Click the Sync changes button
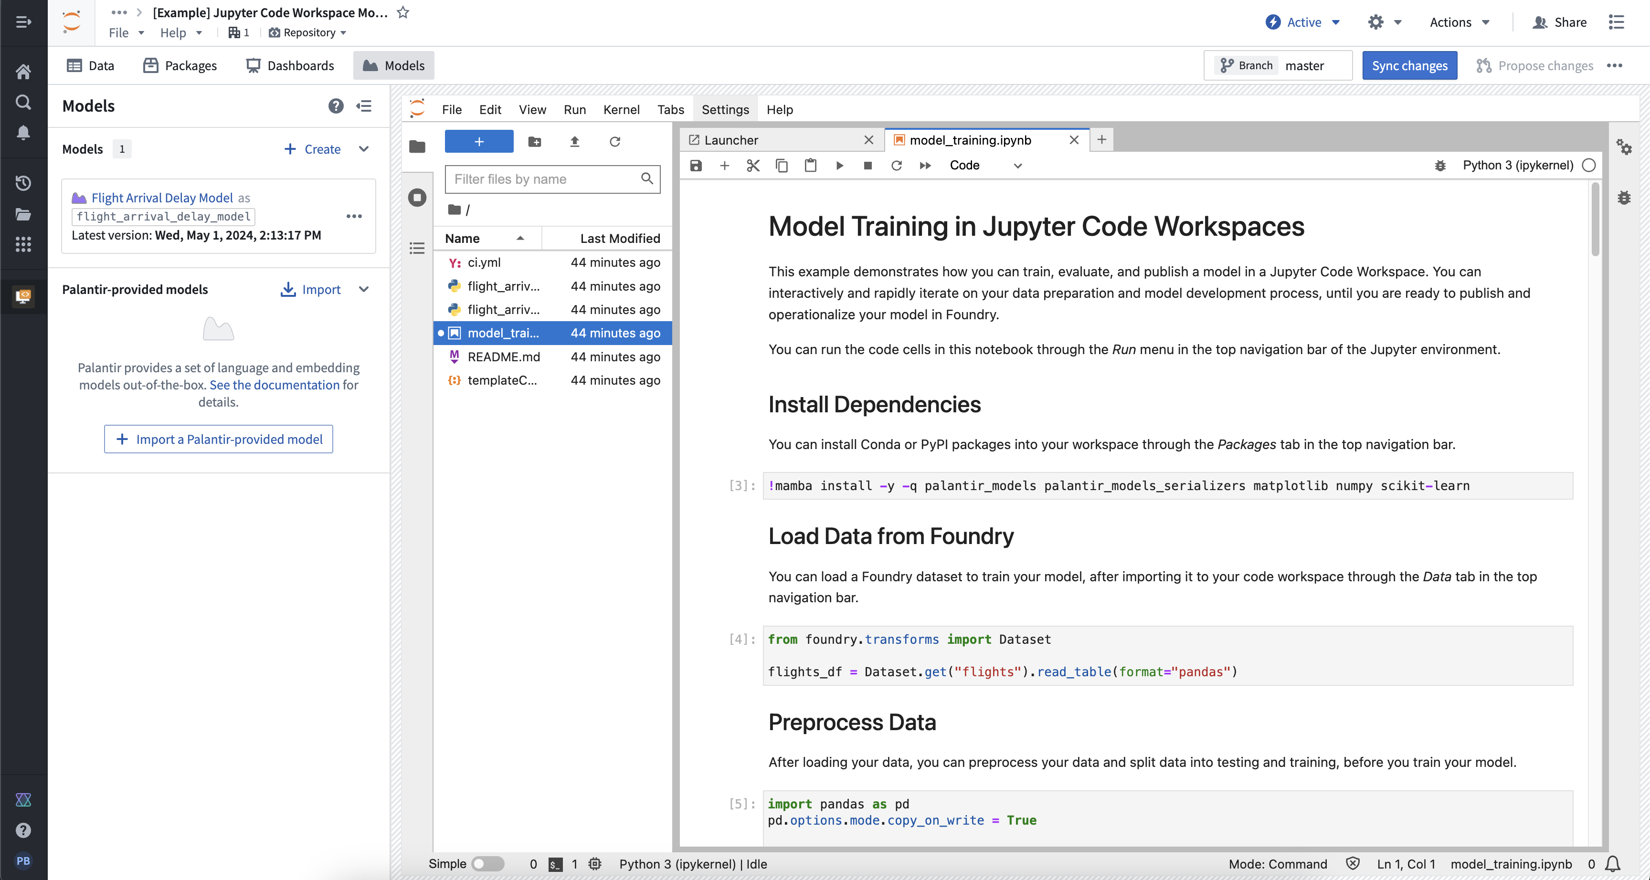 pos(1409,65)
